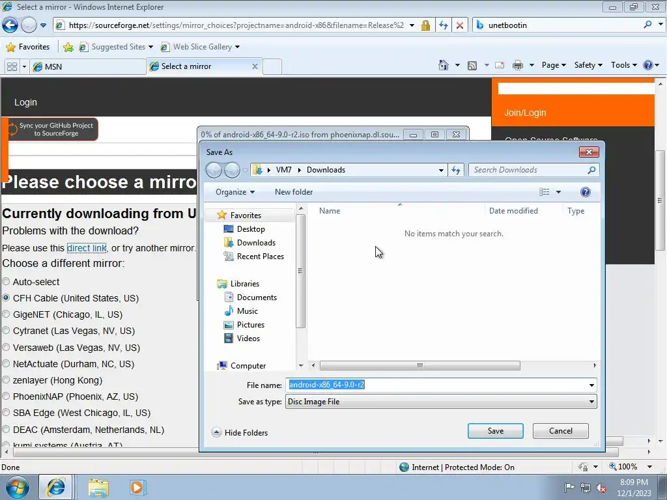Switch to the Select a mirror tab

203,66
